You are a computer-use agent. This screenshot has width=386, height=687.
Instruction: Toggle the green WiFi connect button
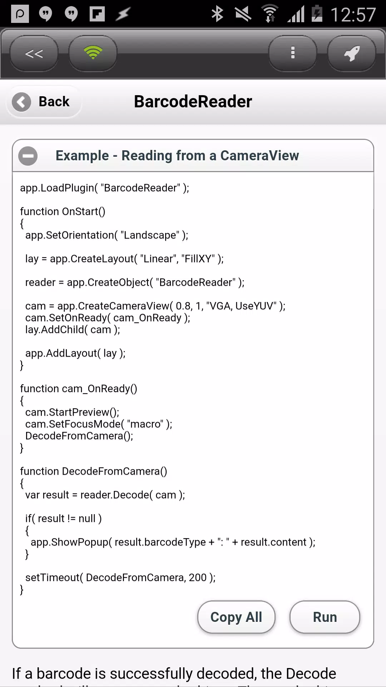point(93,54)
